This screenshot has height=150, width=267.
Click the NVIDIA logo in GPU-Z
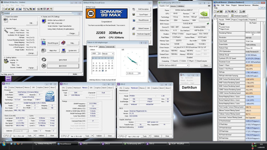click(204, 15)
